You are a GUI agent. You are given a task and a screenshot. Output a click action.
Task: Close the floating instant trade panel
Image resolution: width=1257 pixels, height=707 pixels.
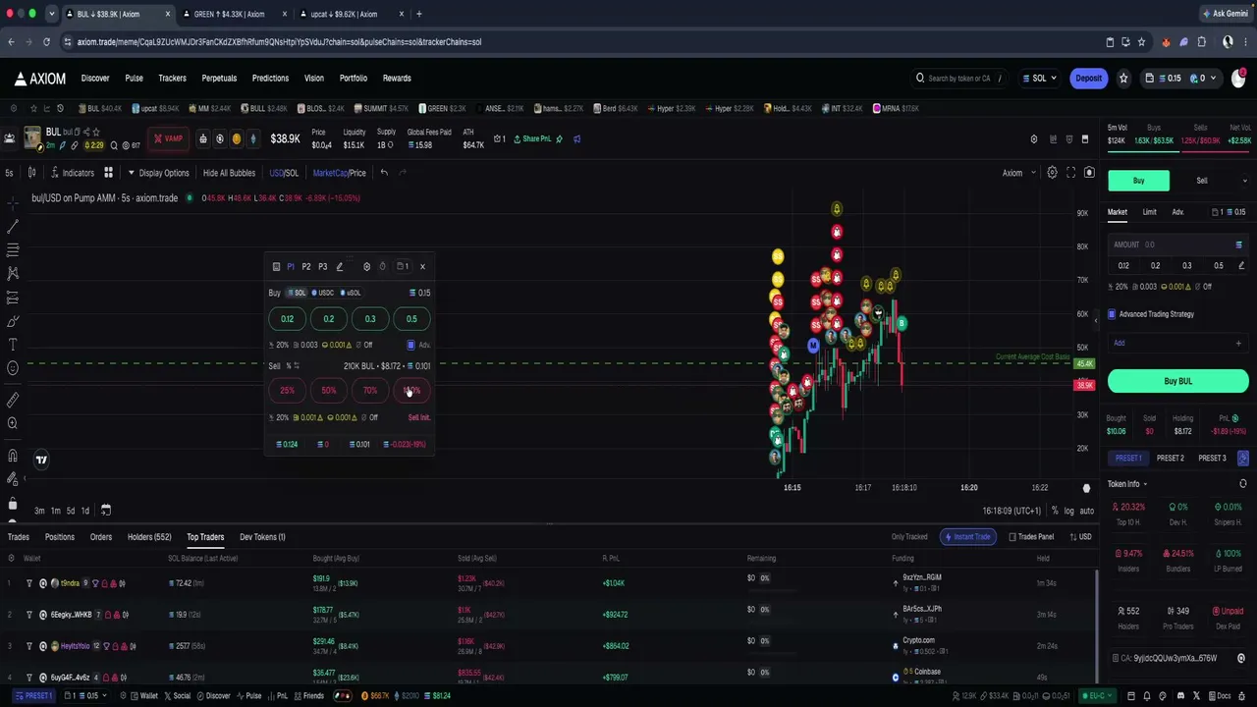(x=422, y=266)
